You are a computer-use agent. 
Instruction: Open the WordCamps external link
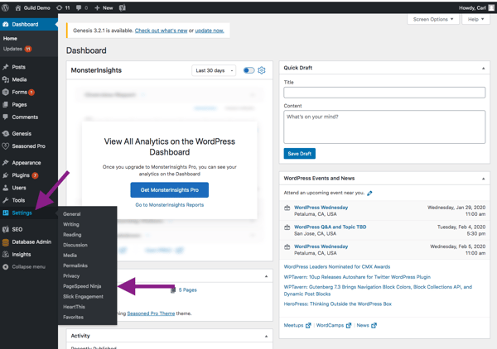click(x=334, y=325)
